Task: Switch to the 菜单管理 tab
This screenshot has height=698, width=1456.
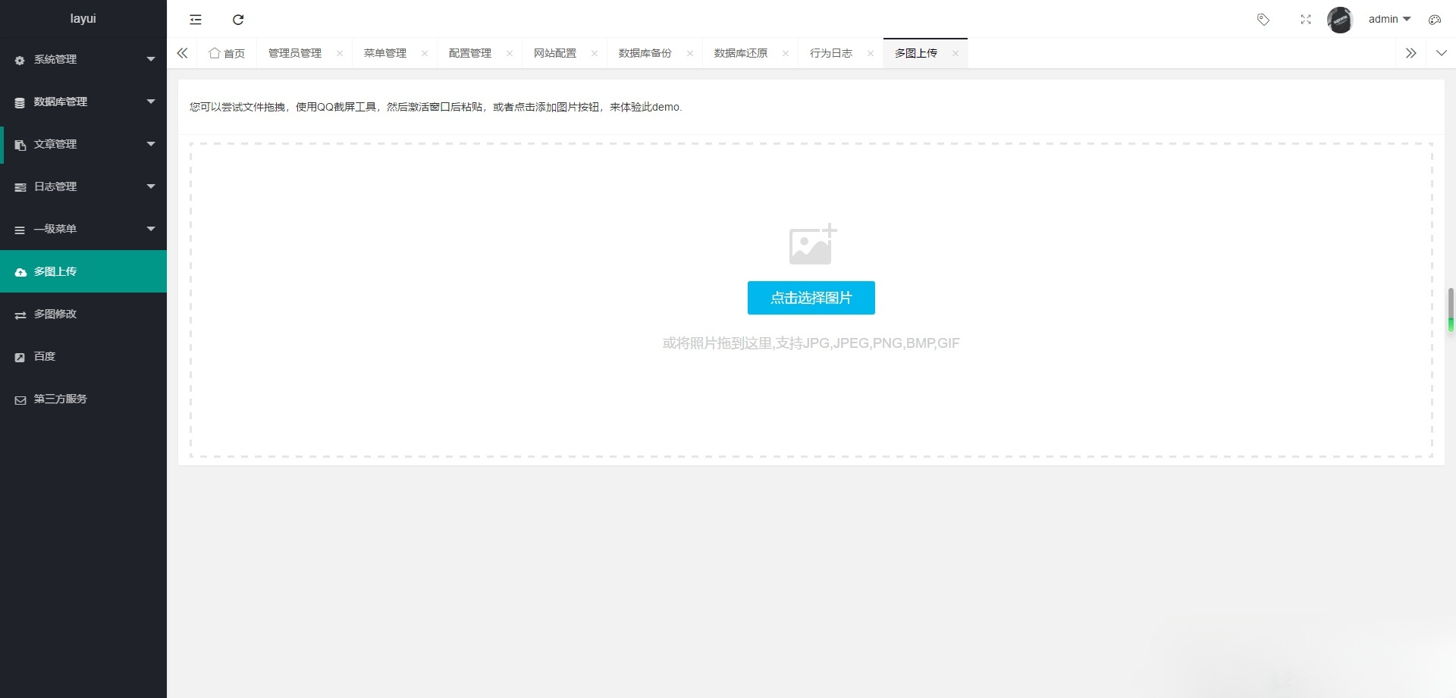Action: point(384,53)
